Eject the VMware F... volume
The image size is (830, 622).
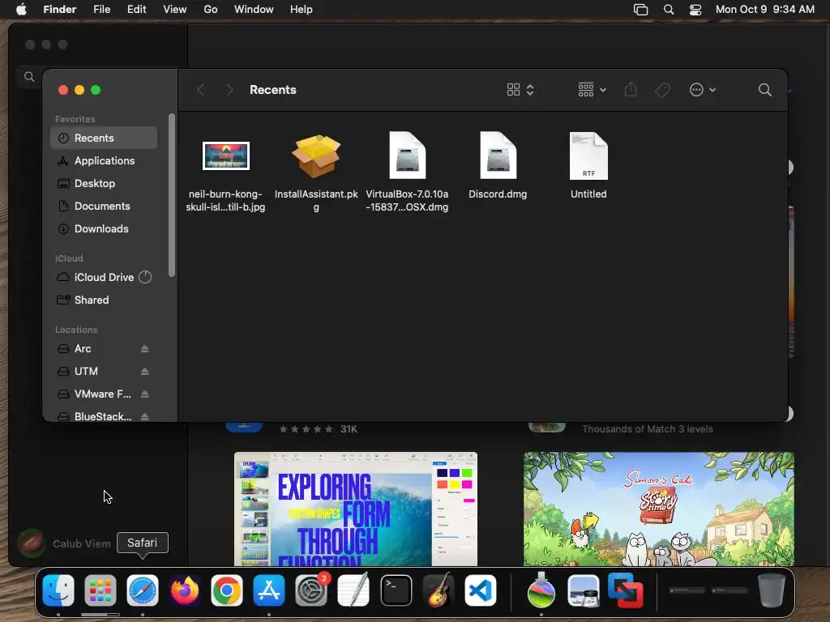(x=144, y=394)
